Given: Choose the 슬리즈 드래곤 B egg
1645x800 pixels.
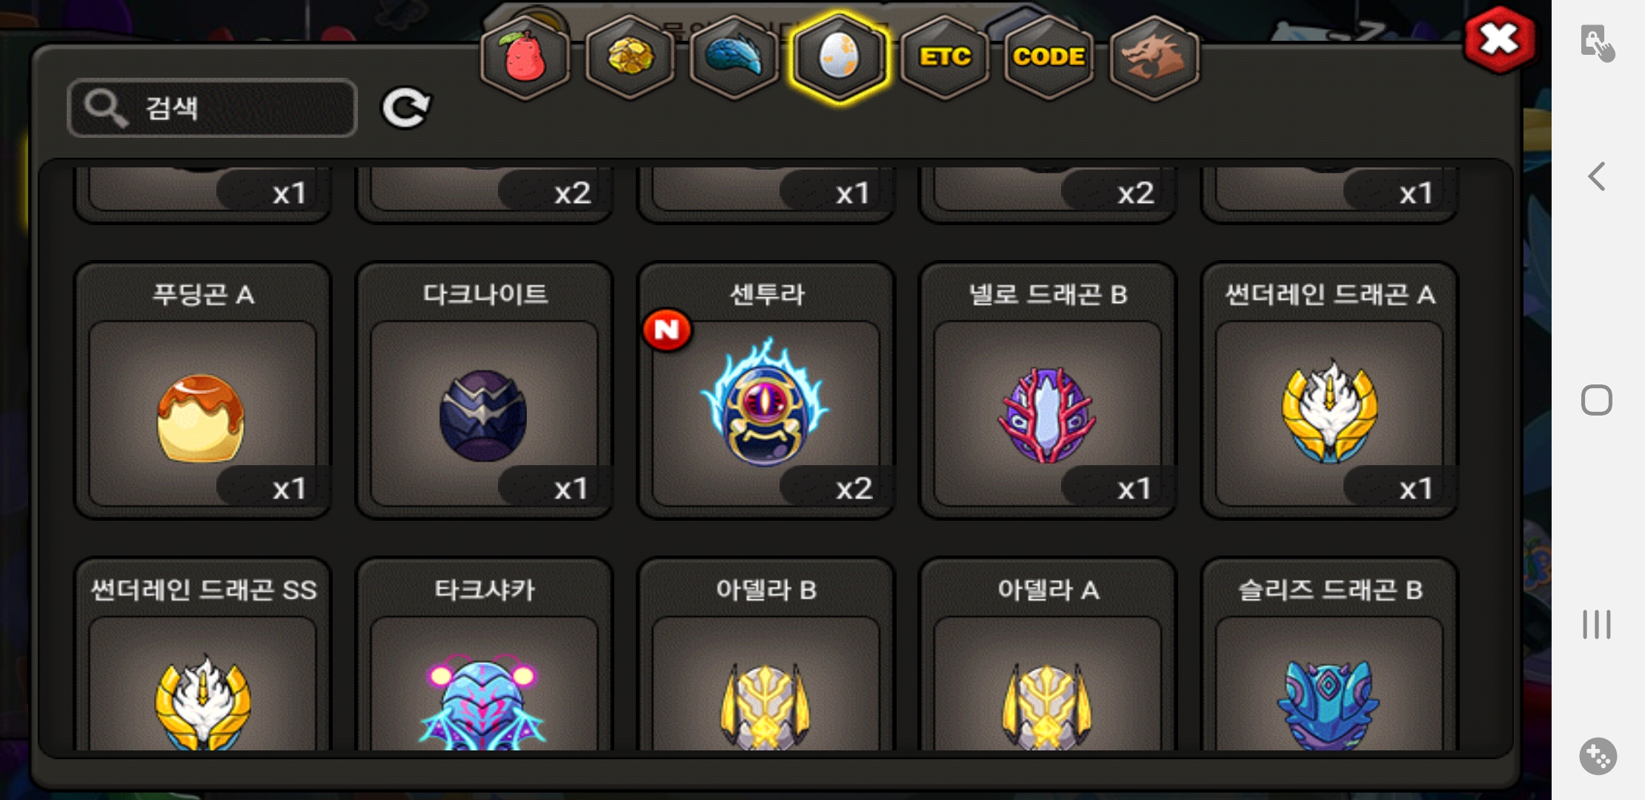Looking at the screenshot, I should click(1329, 655).
